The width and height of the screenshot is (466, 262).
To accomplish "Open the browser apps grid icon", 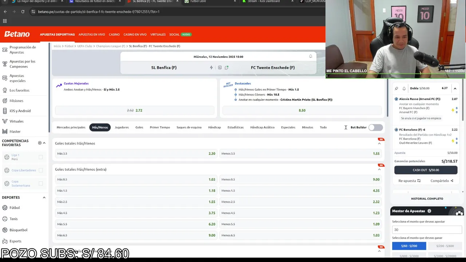I will (5, 21).
